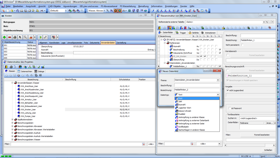The width and height of the screenshot is (280, 158).
Task: Open the FS Wasserleitung menu
Action: pyautogui.click(x=128, y=6)
